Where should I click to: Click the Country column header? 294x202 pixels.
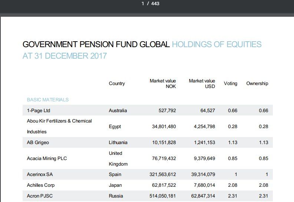click(117, 84)
